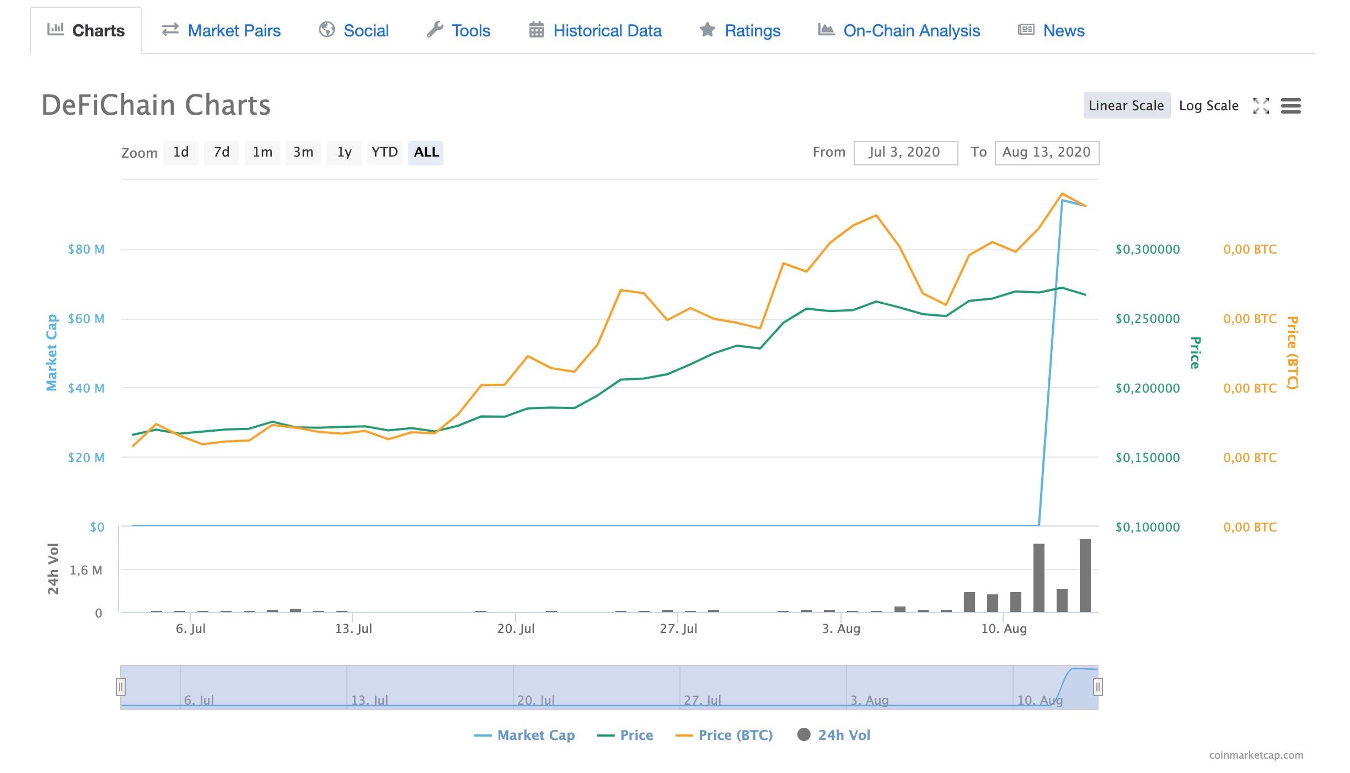Click the $80 M axis label
Viewport: 1350px width, 773px height.
pyautogui.click(x=86, y=249)
